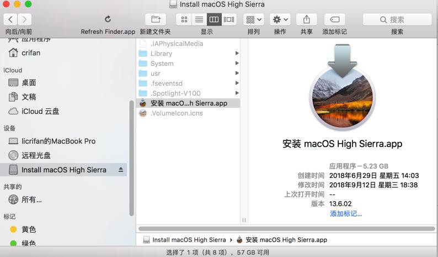This screenshot has height=257, width=438.
Task: Select the System folder
Action: [x=188, y=63]
